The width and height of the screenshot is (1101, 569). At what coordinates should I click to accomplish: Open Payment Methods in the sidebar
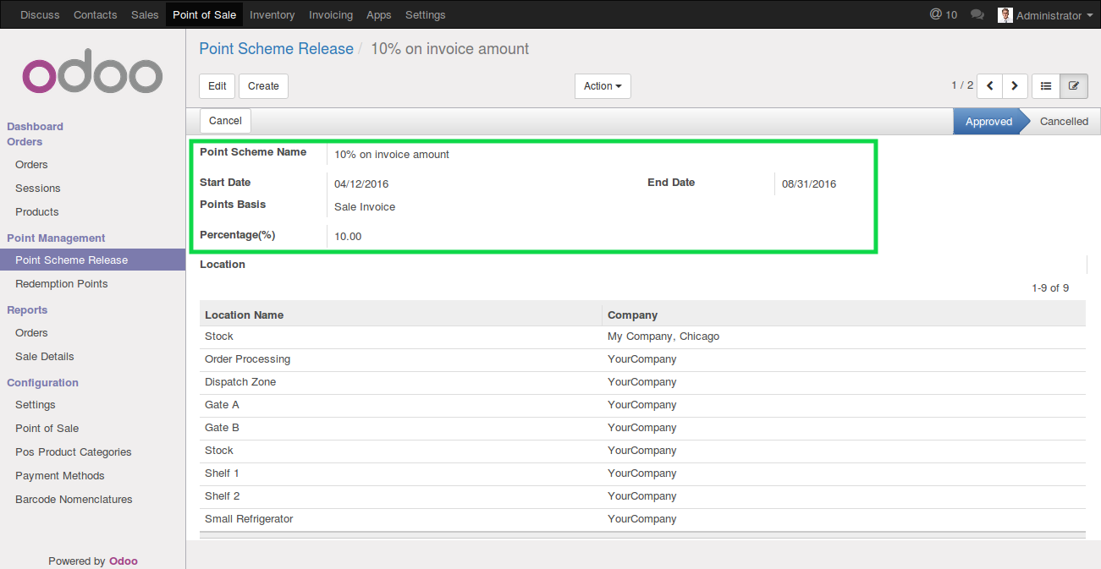pyautogui.click(x=60, y=476)
